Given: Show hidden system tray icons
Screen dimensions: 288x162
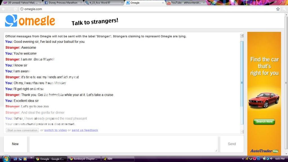Looking at the screenshot, I should pos(243,159).
